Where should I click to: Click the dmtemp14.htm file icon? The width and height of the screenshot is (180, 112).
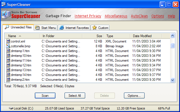[8, 75]
